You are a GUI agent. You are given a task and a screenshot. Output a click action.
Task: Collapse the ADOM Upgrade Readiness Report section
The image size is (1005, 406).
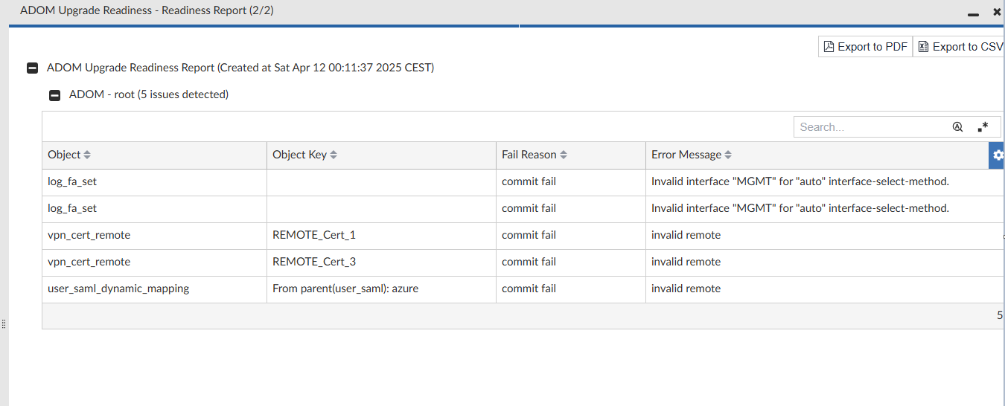(32, 68)
